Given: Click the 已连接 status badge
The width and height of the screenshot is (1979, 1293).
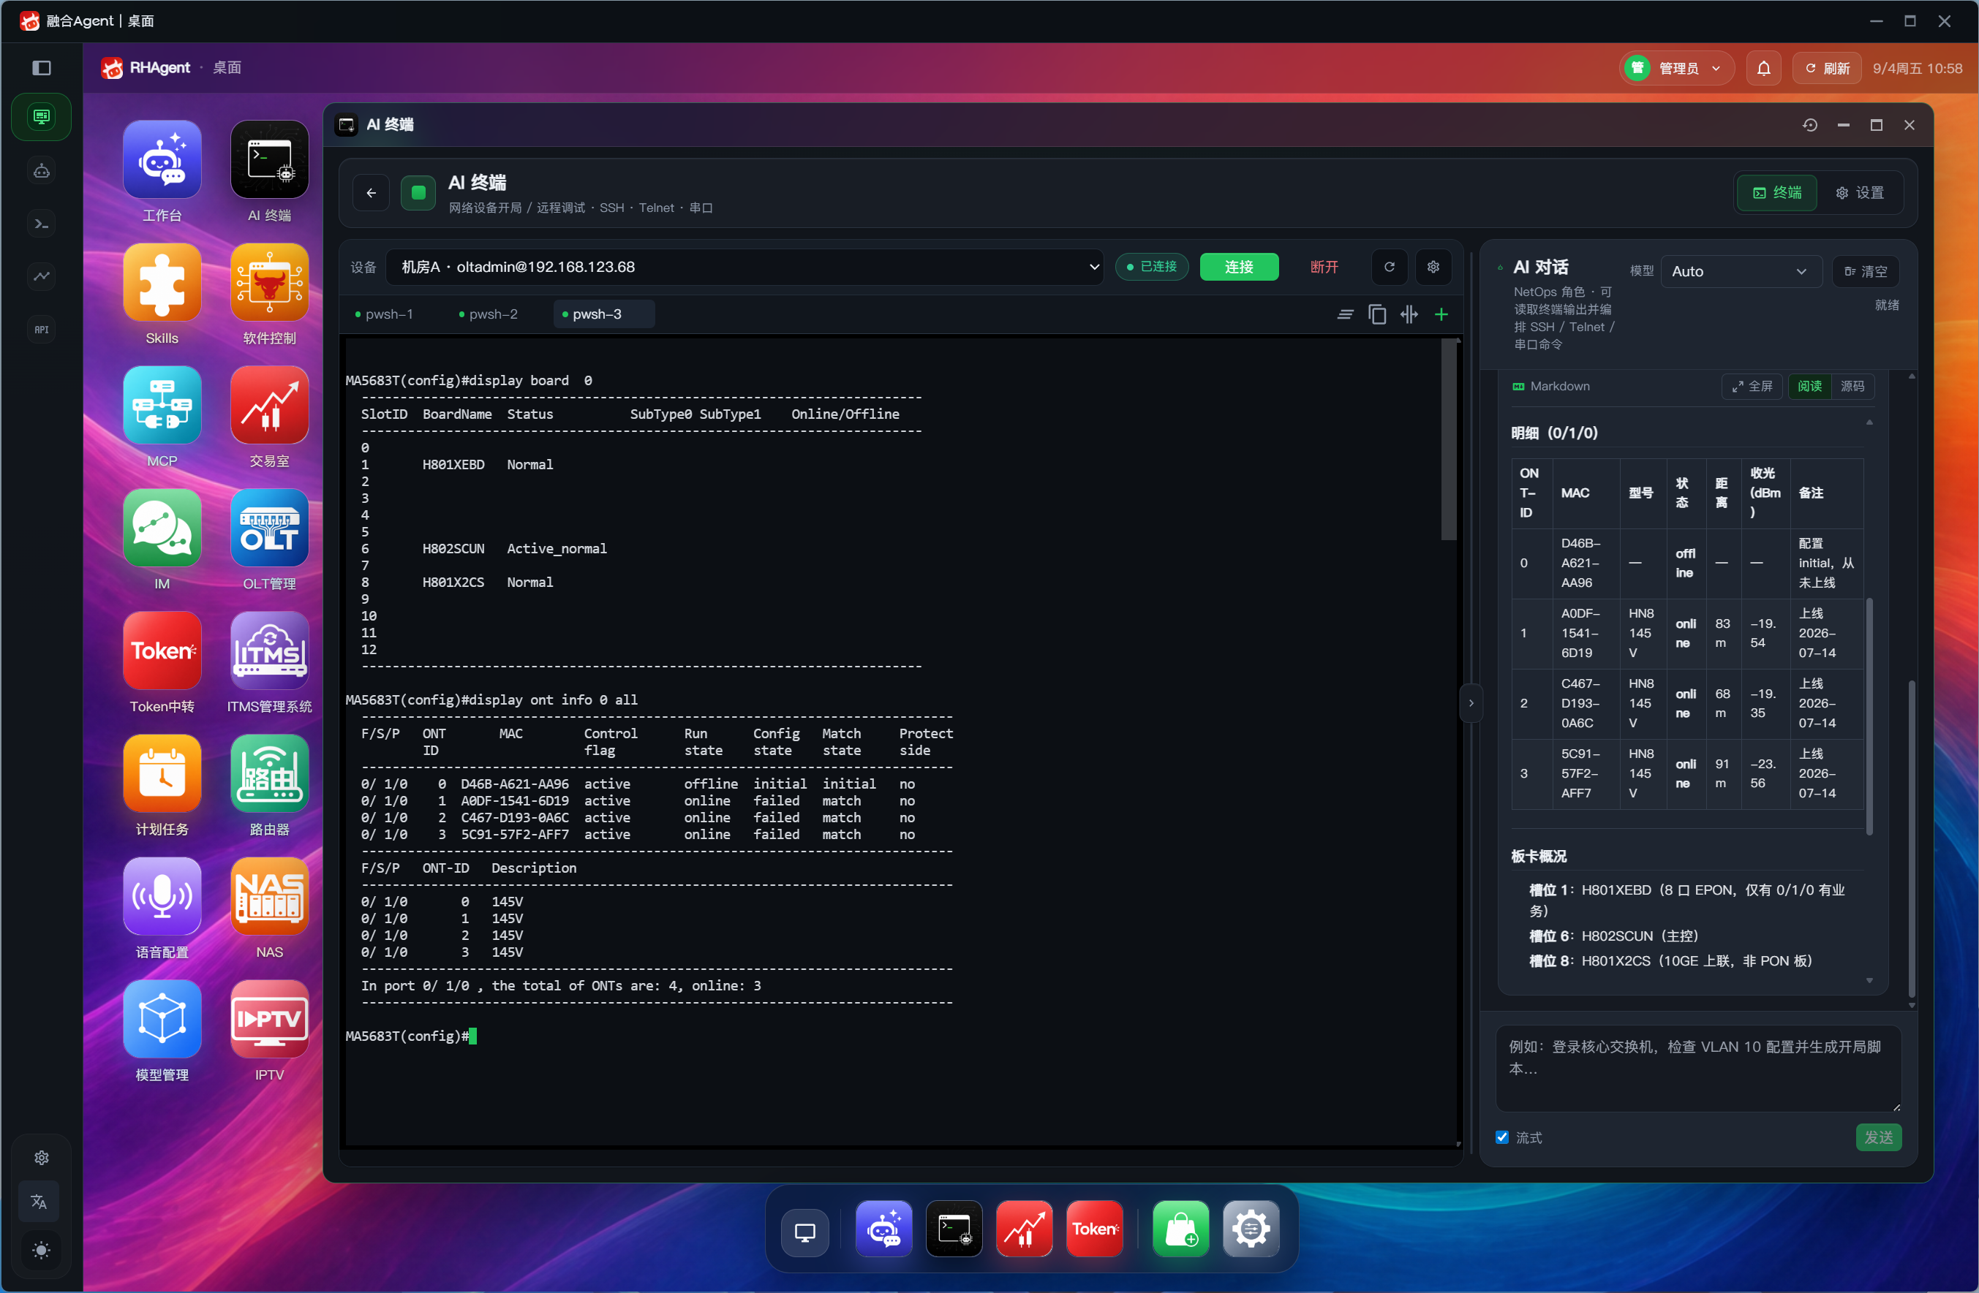Looking at the screenshot, I should tap(1152, 267).
